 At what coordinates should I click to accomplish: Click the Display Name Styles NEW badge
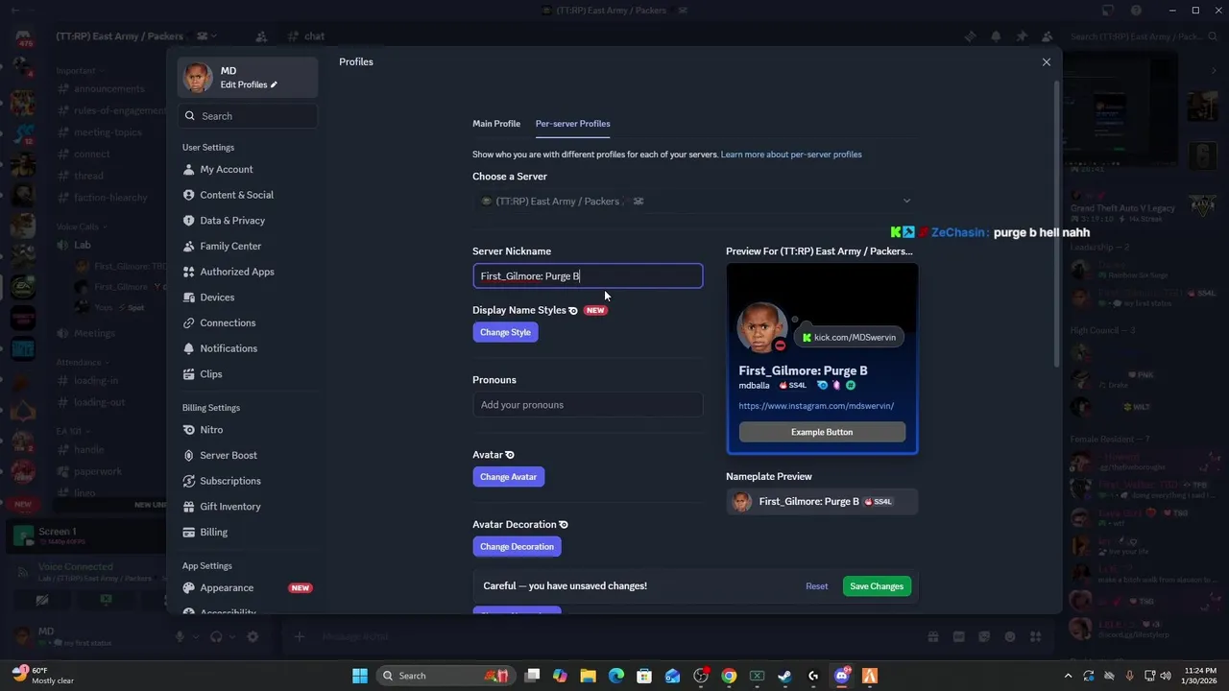pyautogui.click(x=595, y=311)
